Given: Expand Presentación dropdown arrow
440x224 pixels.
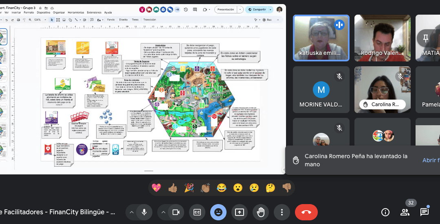Looking at the screenshot, I should click(x=240, y=9).
